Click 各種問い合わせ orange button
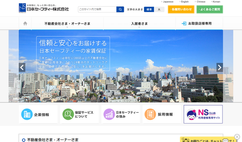 (181, 9)
